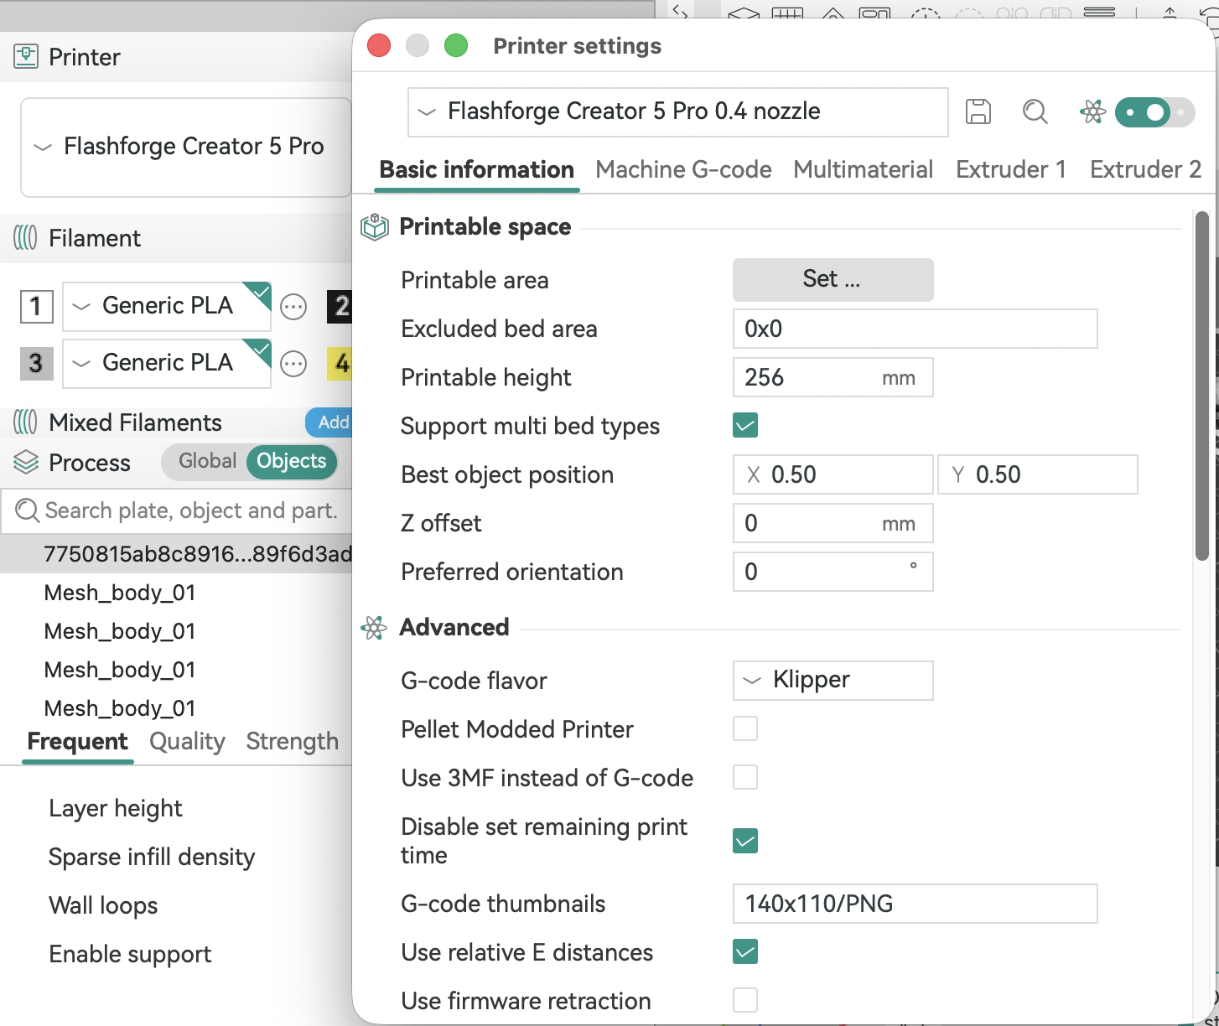Click the Advanced section atom icon
1219x1026 pixels.
click(374, 628)
